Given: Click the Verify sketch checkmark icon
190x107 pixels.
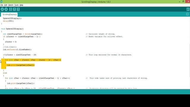Looking at the screenshot, I should click(x=2, y=9).
